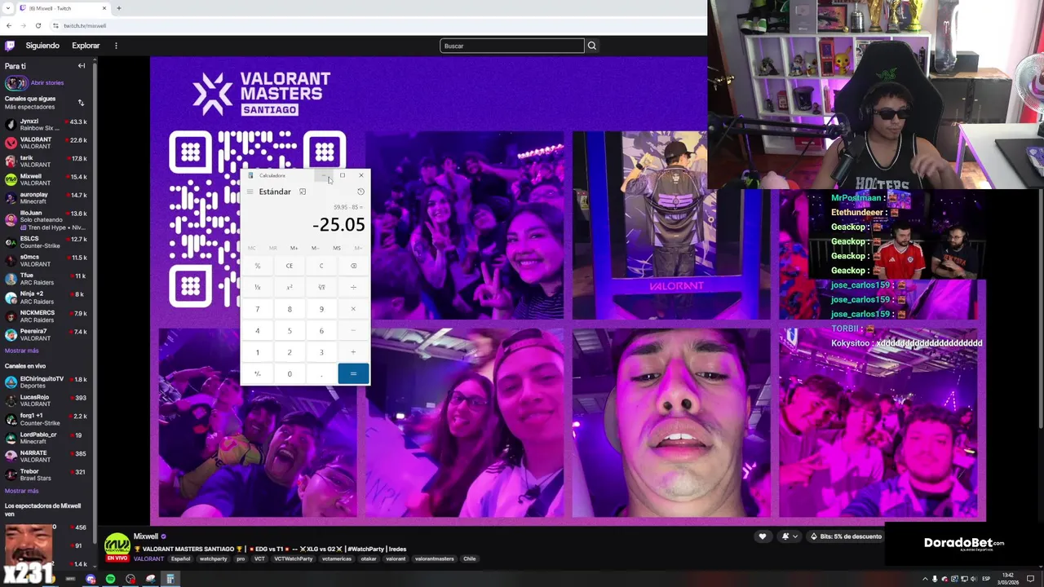Open the notification bell dropdown

point(789,536)
